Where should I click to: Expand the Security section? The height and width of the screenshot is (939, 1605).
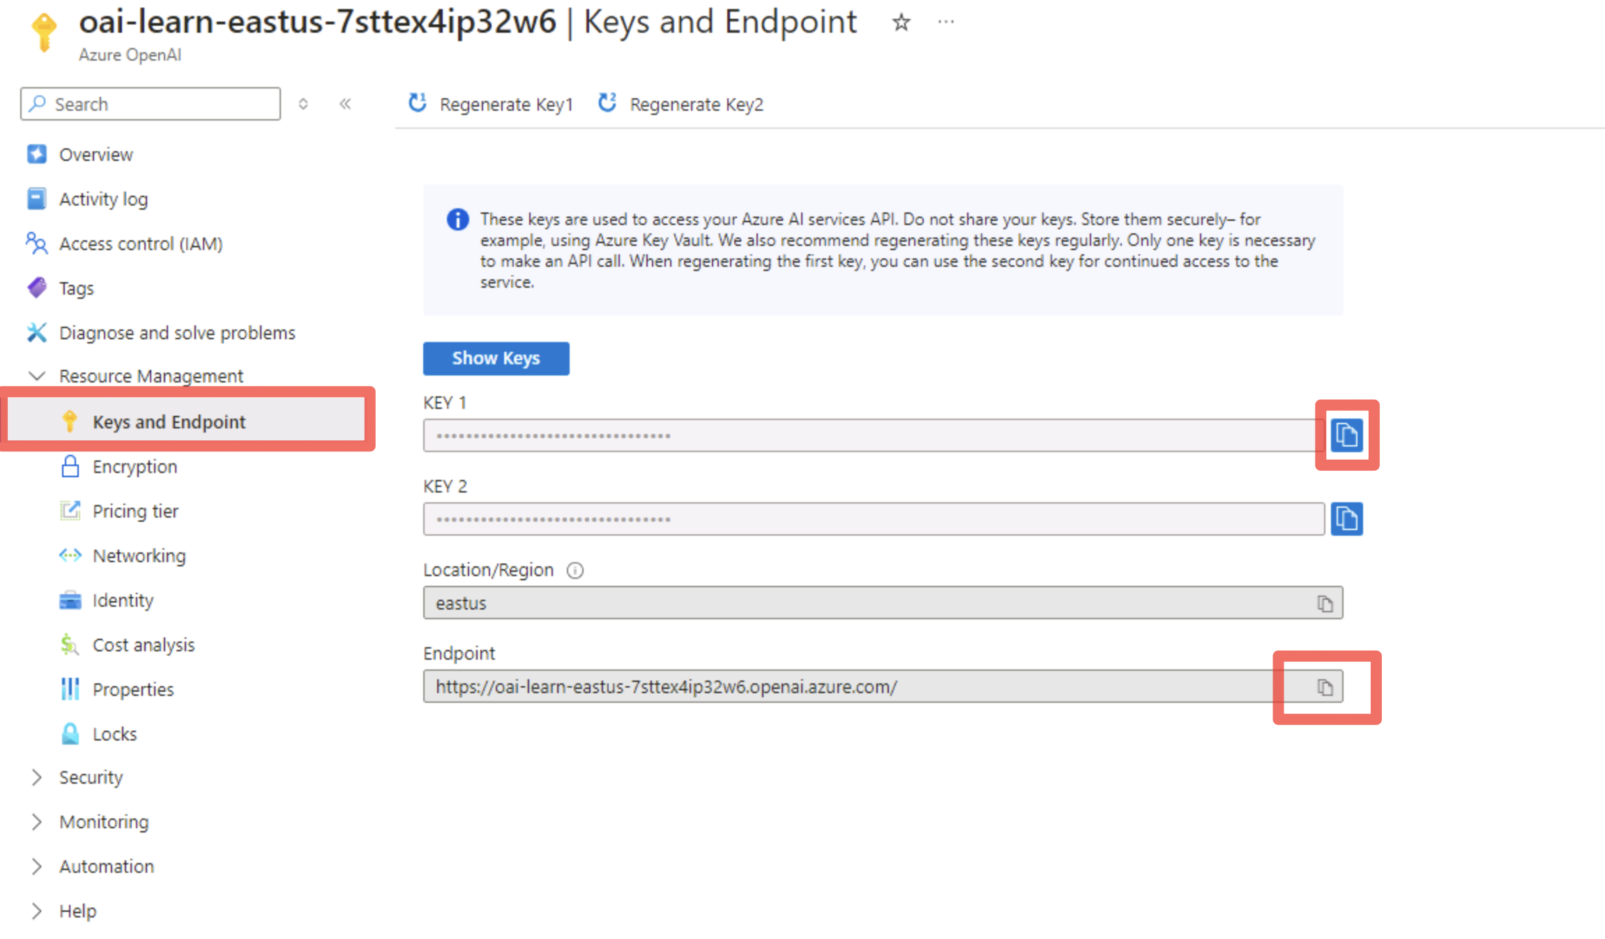(x=36, y=777)
